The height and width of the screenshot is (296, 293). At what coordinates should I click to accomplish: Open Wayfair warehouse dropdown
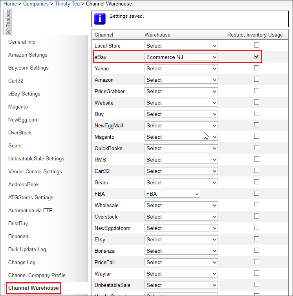(x=181, y=274)
